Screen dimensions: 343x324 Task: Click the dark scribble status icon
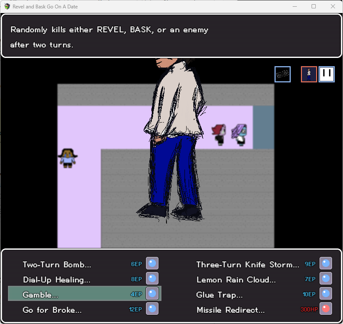(x=283, y=74)
